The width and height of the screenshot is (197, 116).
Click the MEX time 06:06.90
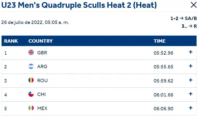point(163,108)
